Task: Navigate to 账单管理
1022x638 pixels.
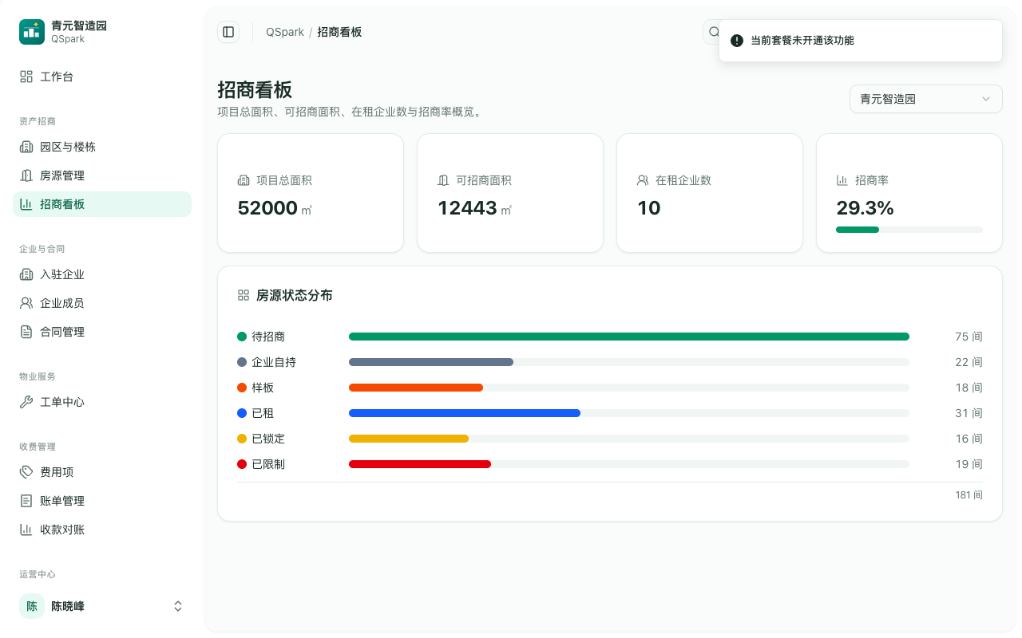Action: 102,501
